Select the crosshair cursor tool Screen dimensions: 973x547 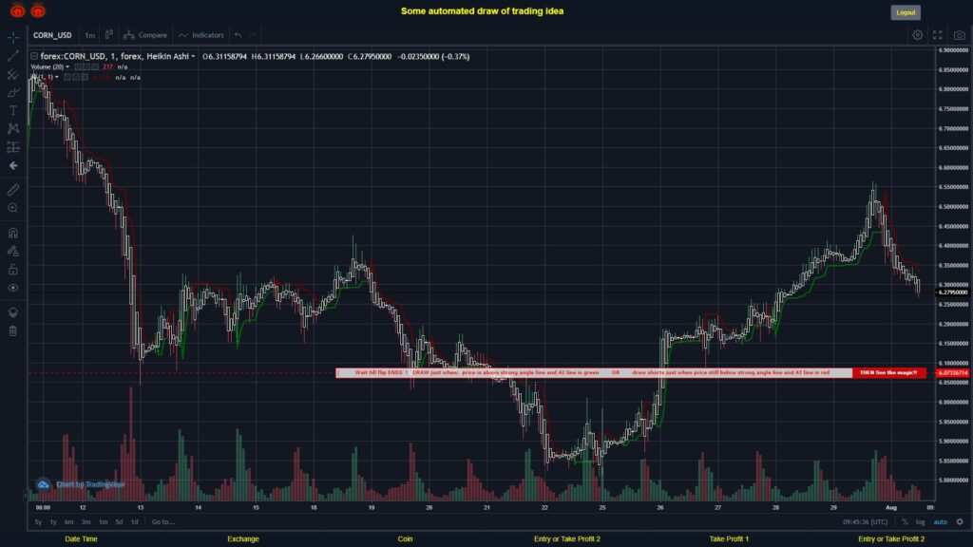(13, 38)
